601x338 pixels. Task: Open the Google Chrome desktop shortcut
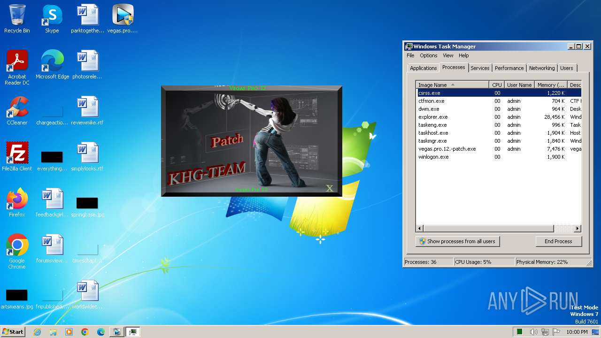(17, 251)
